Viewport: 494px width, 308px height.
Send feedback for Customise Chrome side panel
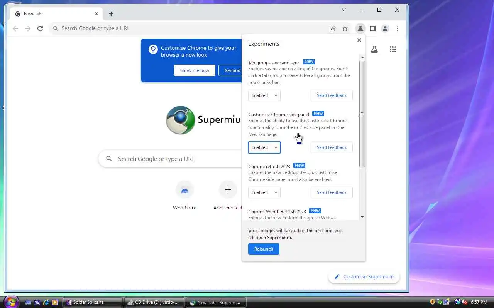coord(332,147)
